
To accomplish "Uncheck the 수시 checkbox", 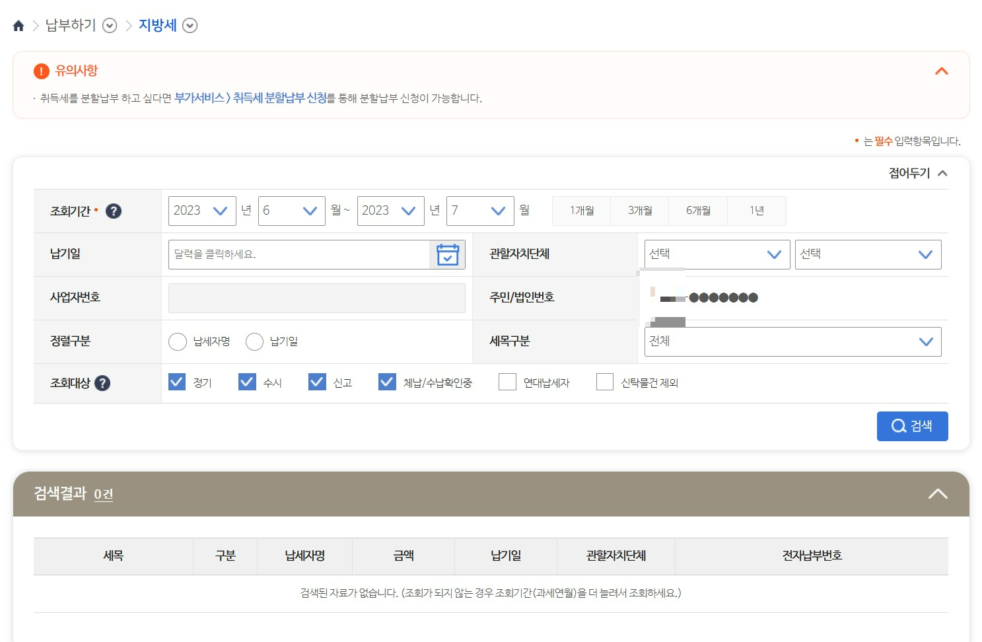I will [247, 382].
